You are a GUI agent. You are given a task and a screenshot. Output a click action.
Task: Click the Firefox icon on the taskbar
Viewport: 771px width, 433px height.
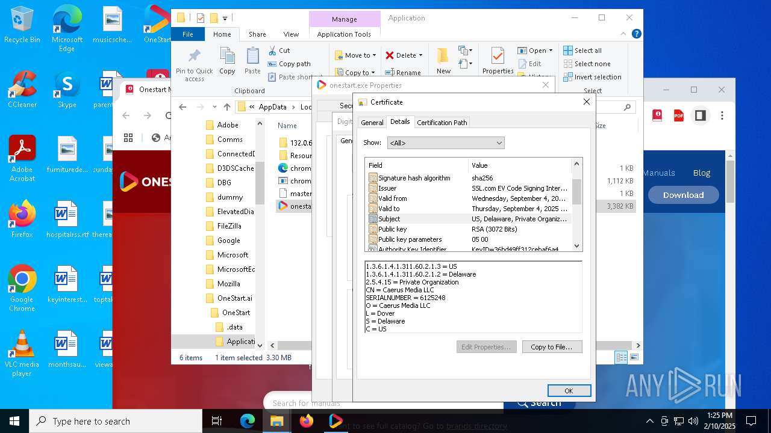(307, 421)
